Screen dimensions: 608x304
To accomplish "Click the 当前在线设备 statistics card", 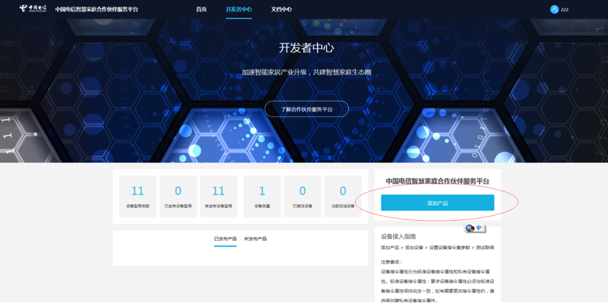I will (x=343, y=196).
